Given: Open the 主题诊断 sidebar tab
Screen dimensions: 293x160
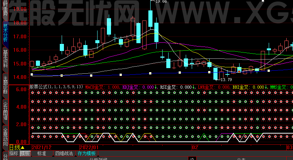Looking at the screenshot, I should 5,85.
